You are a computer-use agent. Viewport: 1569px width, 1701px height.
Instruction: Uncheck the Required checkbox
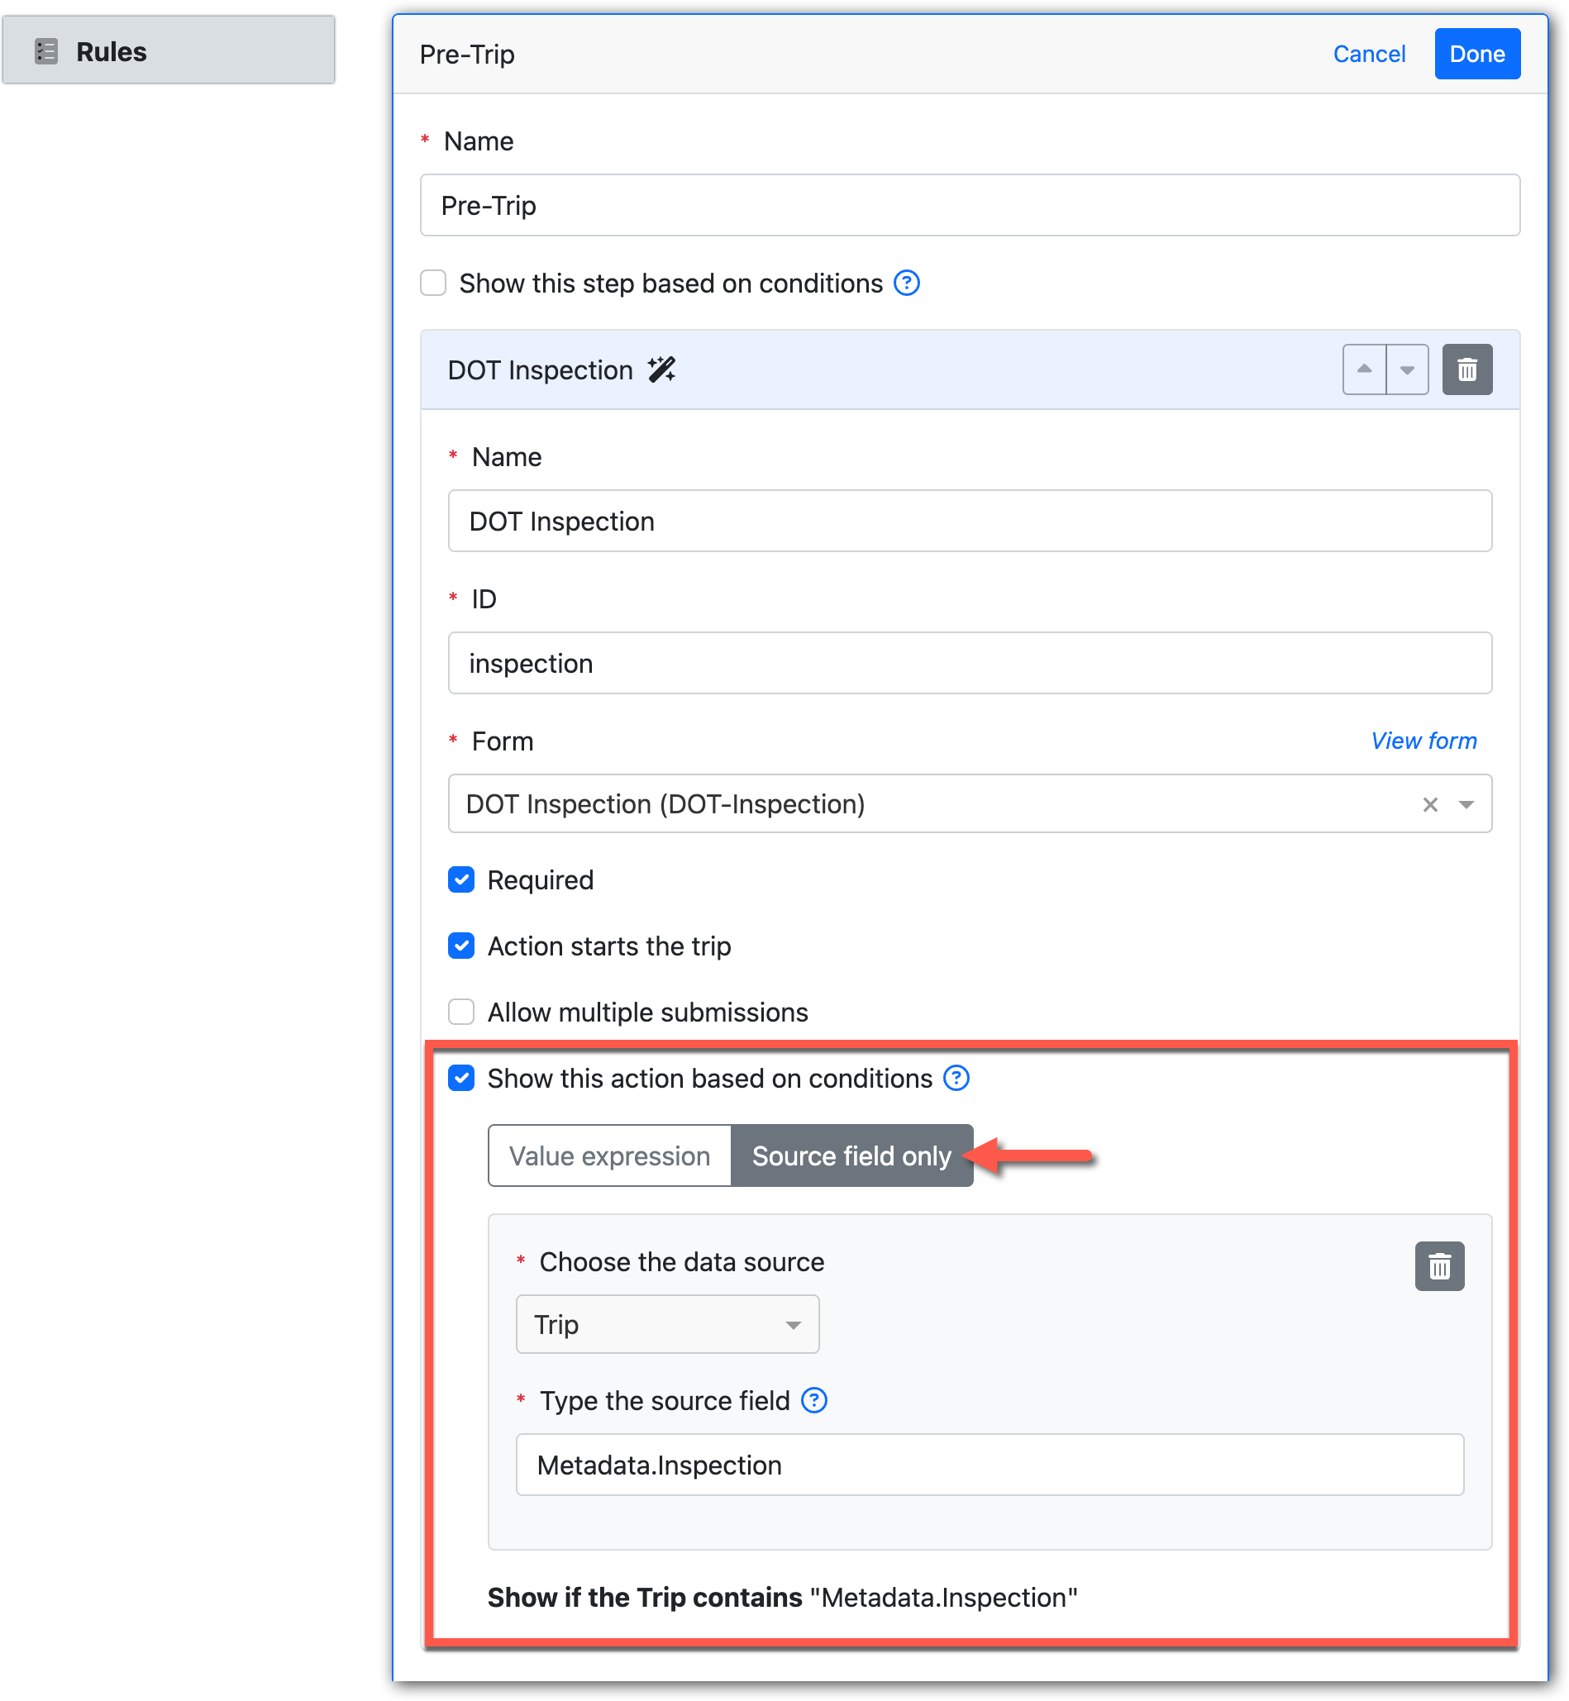461,880
